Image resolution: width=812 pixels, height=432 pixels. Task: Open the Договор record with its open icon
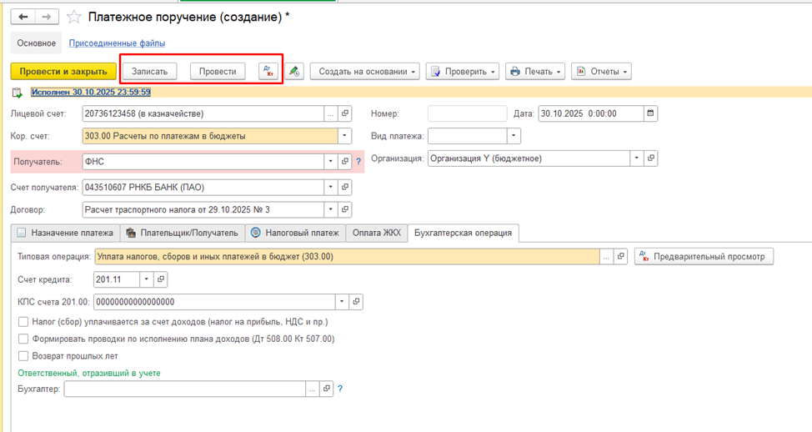pyautogui.click(x=345, y=210)
